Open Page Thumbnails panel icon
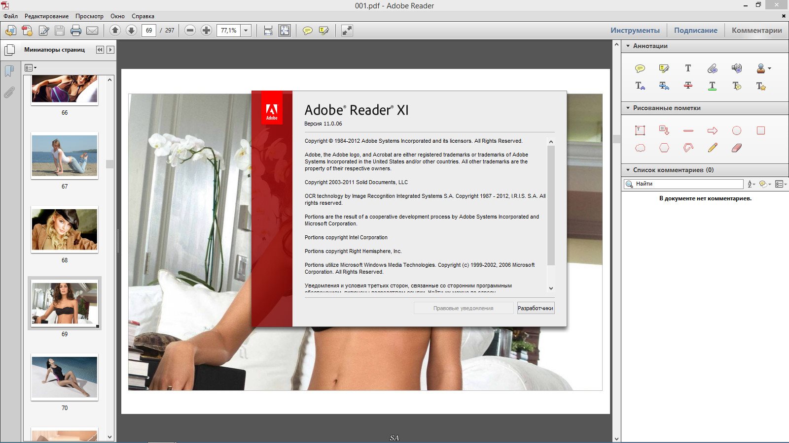This screenshot has width=789, height=443. [x=9, y=50]
